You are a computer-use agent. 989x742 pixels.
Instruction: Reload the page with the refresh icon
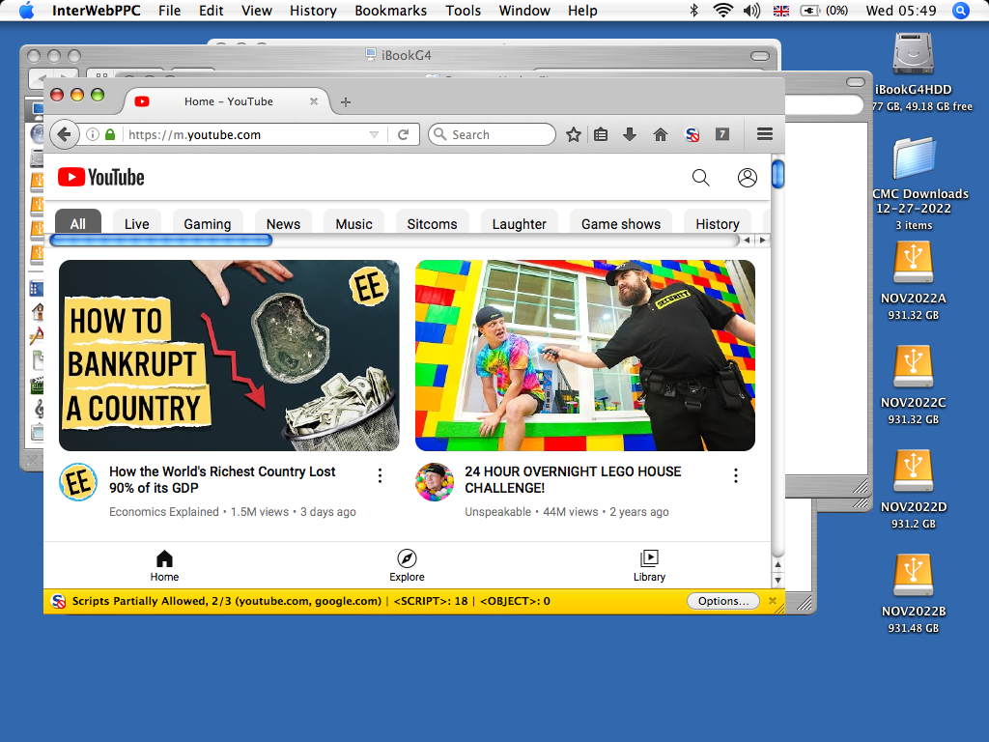tap(404, 134)
